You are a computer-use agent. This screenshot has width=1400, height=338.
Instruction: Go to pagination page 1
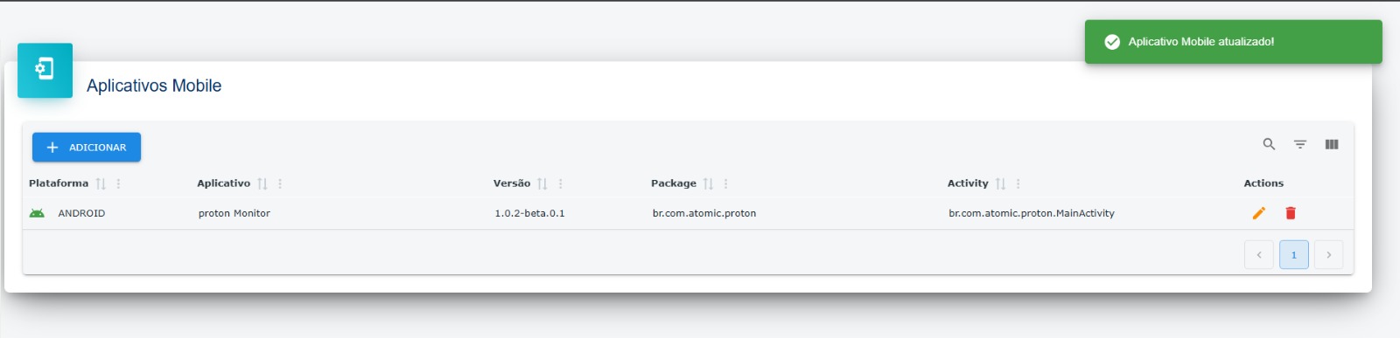tap(1294, 255)
